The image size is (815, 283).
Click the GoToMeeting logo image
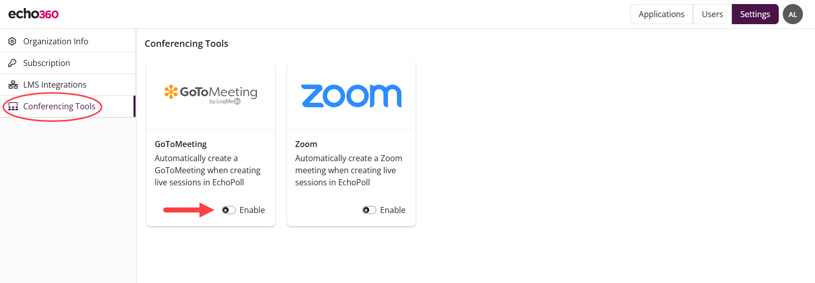pyautogui.click(x=211, y=94)
